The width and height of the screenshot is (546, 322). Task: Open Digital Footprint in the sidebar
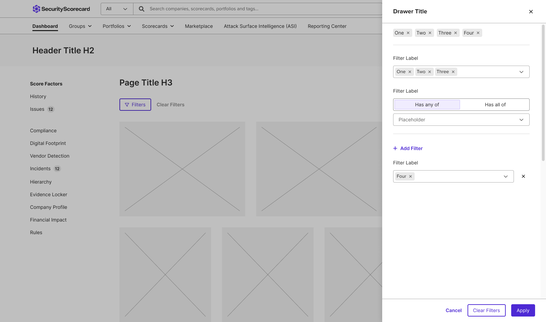pos(48,143)
